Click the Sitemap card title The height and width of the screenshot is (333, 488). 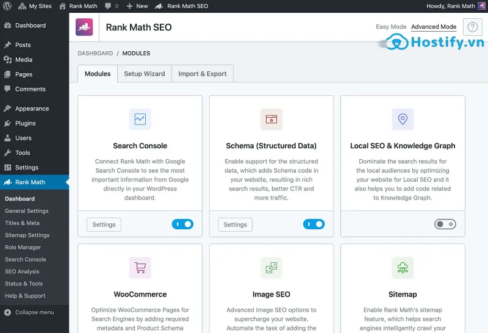tap(403, 294)
